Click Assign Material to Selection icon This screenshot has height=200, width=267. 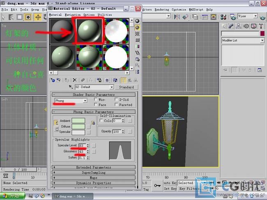(x=67, y=80)
